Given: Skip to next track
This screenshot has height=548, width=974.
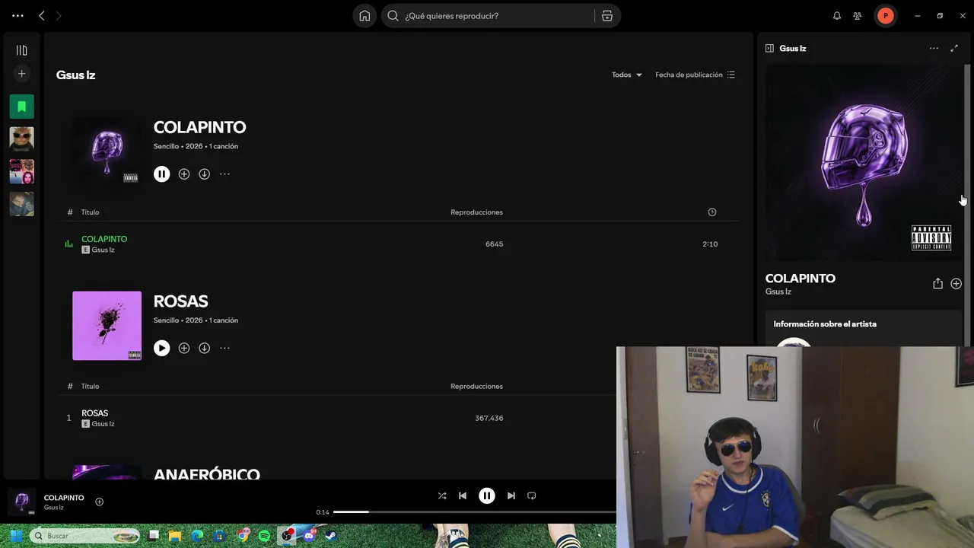Looking at the screenshot, I should [511, 495].
